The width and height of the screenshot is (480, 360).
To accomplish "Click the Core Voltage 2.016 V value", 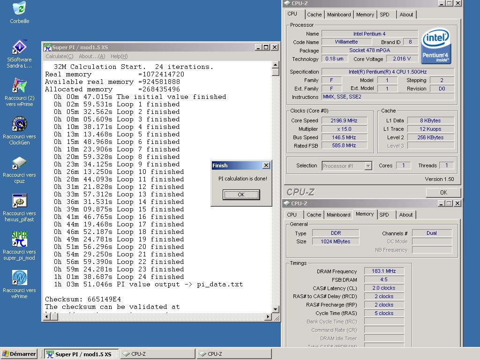I will [402, 59].
